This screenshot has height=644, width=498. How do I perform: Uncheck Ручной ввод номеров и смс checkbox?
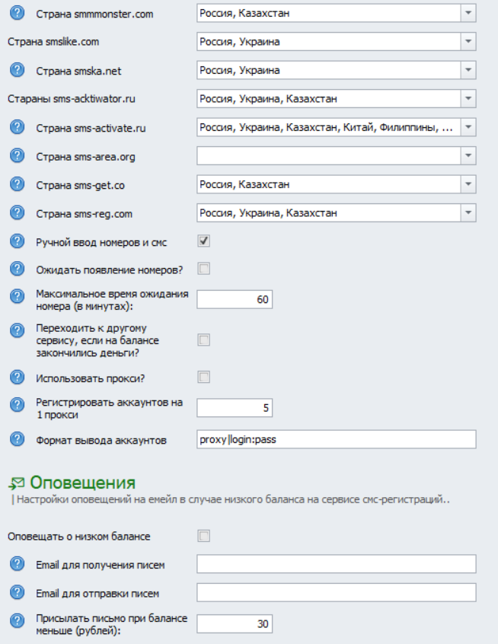pyautogui.click(x=203, y=241)
